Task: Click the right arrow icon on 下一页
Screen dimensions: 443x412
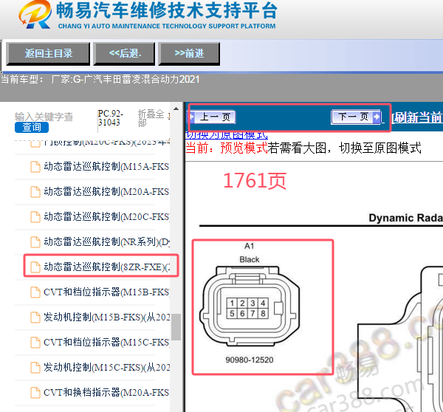Action: 376,117
